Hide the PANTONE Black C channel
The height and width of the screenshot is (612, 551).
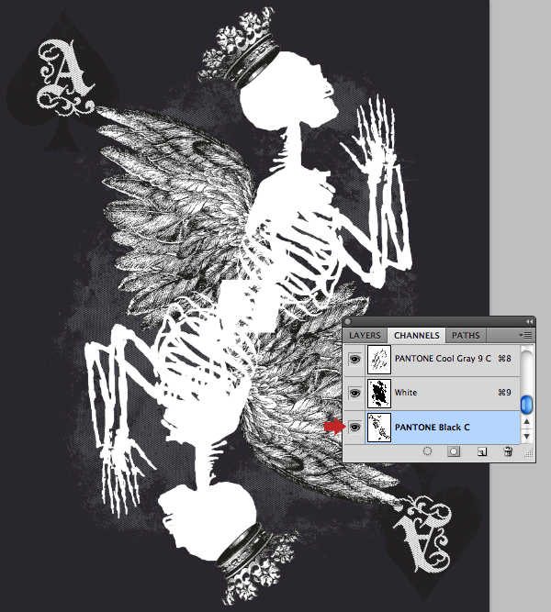pos(354,428)
